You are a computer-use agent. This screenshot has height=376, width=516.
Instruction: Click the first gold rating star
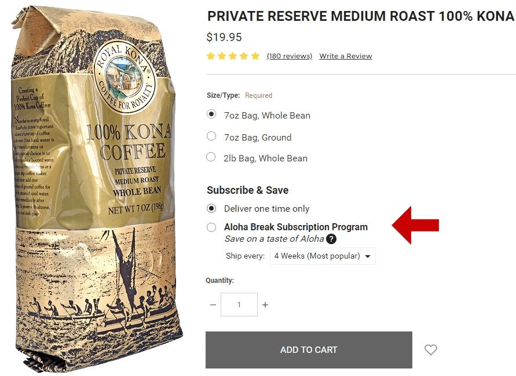click(x=211, y=56)
